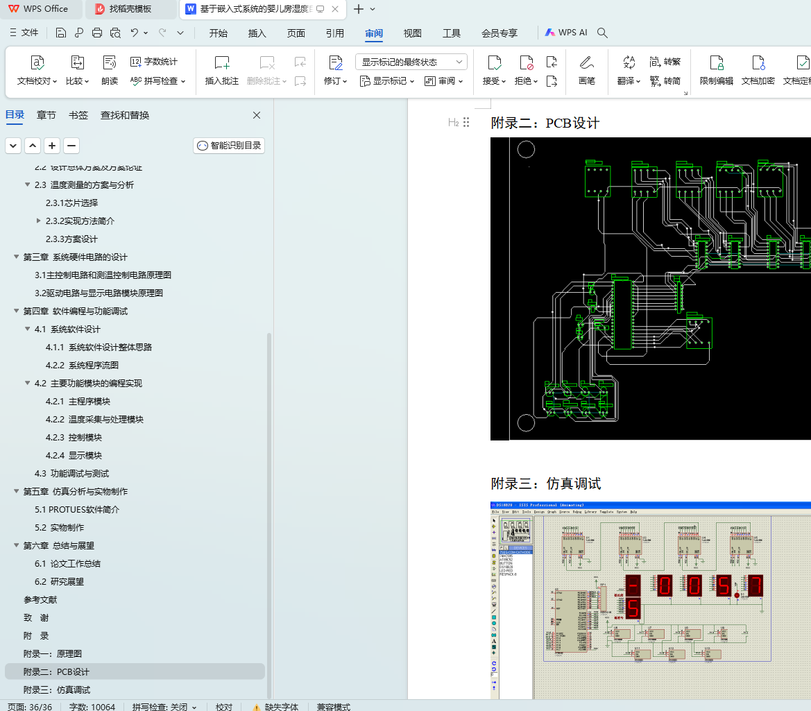Switch to the 书签 navigation tab
811x711 pixels.
pos(78,115)
